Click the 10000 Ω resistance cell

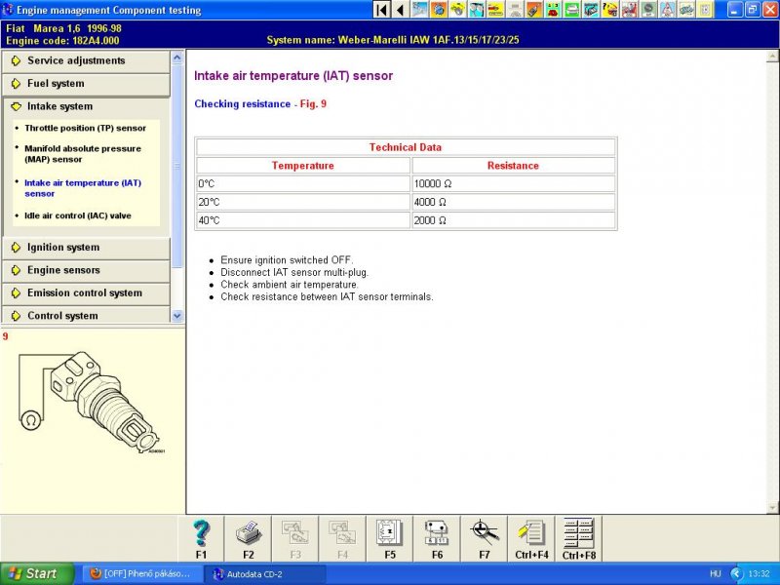[514, 183]
